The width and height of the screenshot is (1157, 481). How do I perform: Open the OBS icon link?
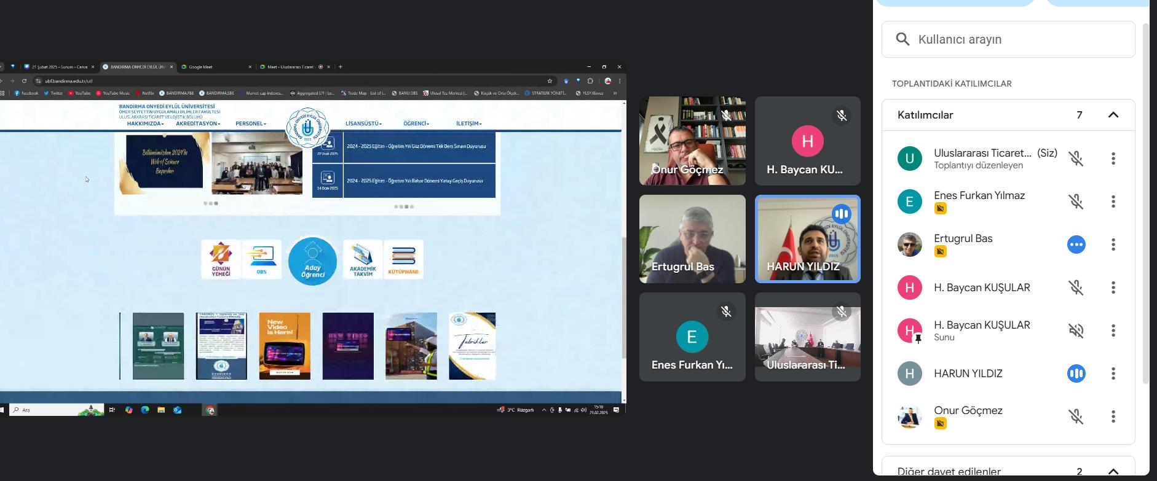point(261,259)
